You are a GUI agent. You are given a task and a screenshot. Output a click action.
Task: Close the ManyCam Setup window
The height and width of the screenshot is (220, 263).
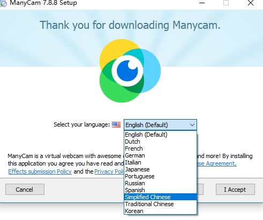[251, 3]
